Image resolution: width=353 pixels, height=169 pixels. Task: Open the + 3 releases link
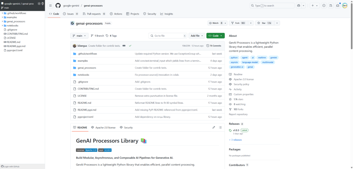click(x=235, y=140)
